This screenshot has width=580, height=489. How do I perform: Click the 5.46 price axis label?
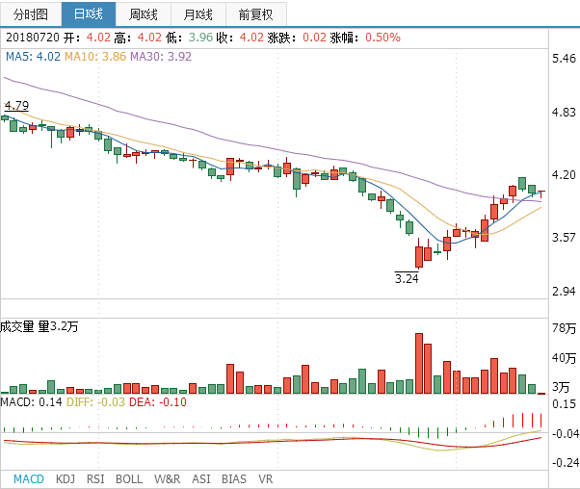coord(564,59)
